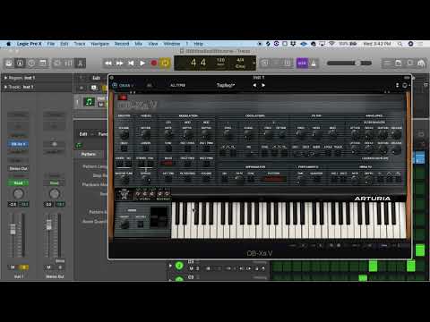This screenshot has width=430, height=322.
Task: Click the preset library icon in plugin toolbar
Action: tap(150, 86)
